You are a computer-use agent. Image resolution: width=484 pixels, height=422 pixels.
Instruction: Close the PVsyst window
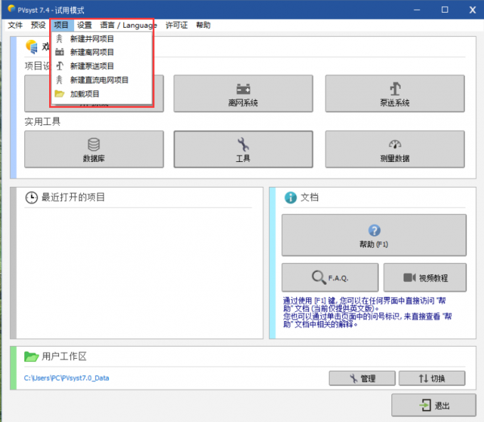point(473,9)
